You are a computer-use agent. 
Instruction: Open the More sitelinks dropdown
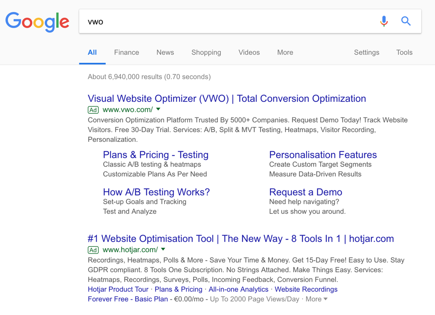(x=316, y=299)
